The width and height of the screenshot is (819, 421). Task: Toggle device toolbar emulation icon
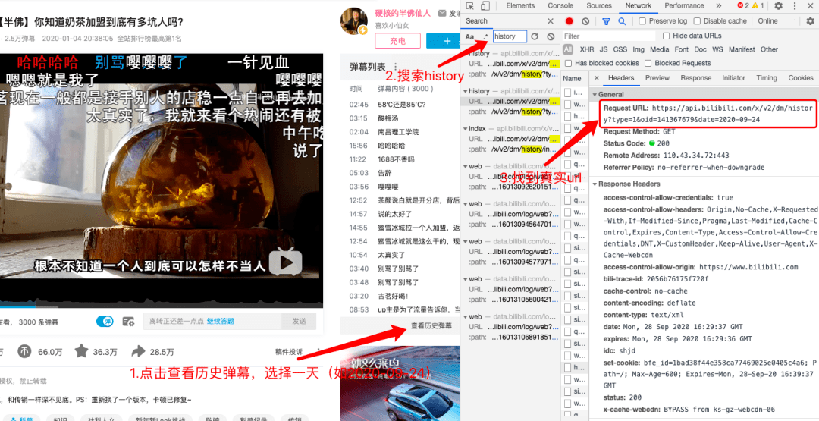487,6
